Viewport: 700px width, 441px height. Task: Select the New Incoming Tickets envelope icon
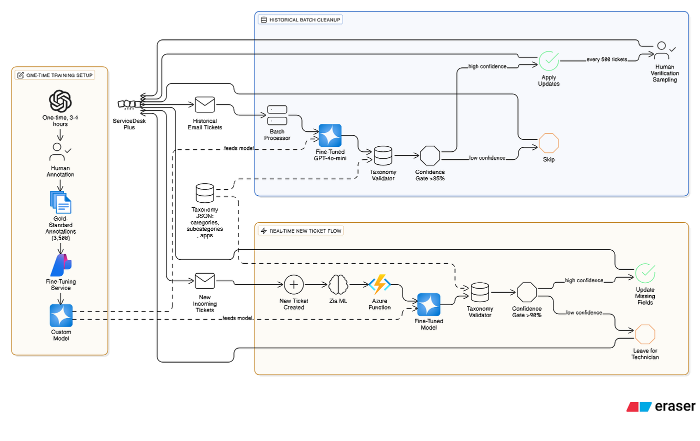pyautogui.click(x=205, y=281)
